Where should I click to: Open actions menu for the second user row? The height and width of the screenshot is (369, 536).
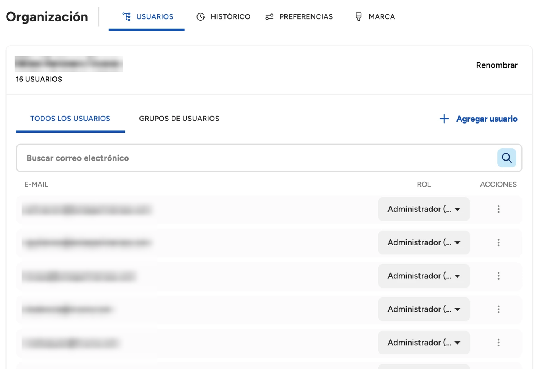(x=498, y=242)
